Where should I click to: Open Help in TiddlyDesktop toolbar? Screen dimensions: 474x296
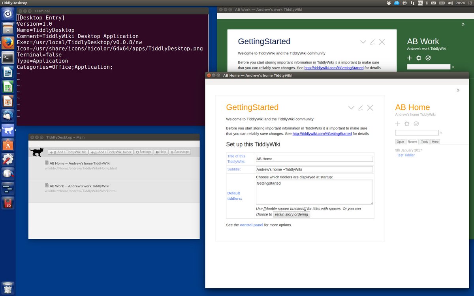(161, 152)
